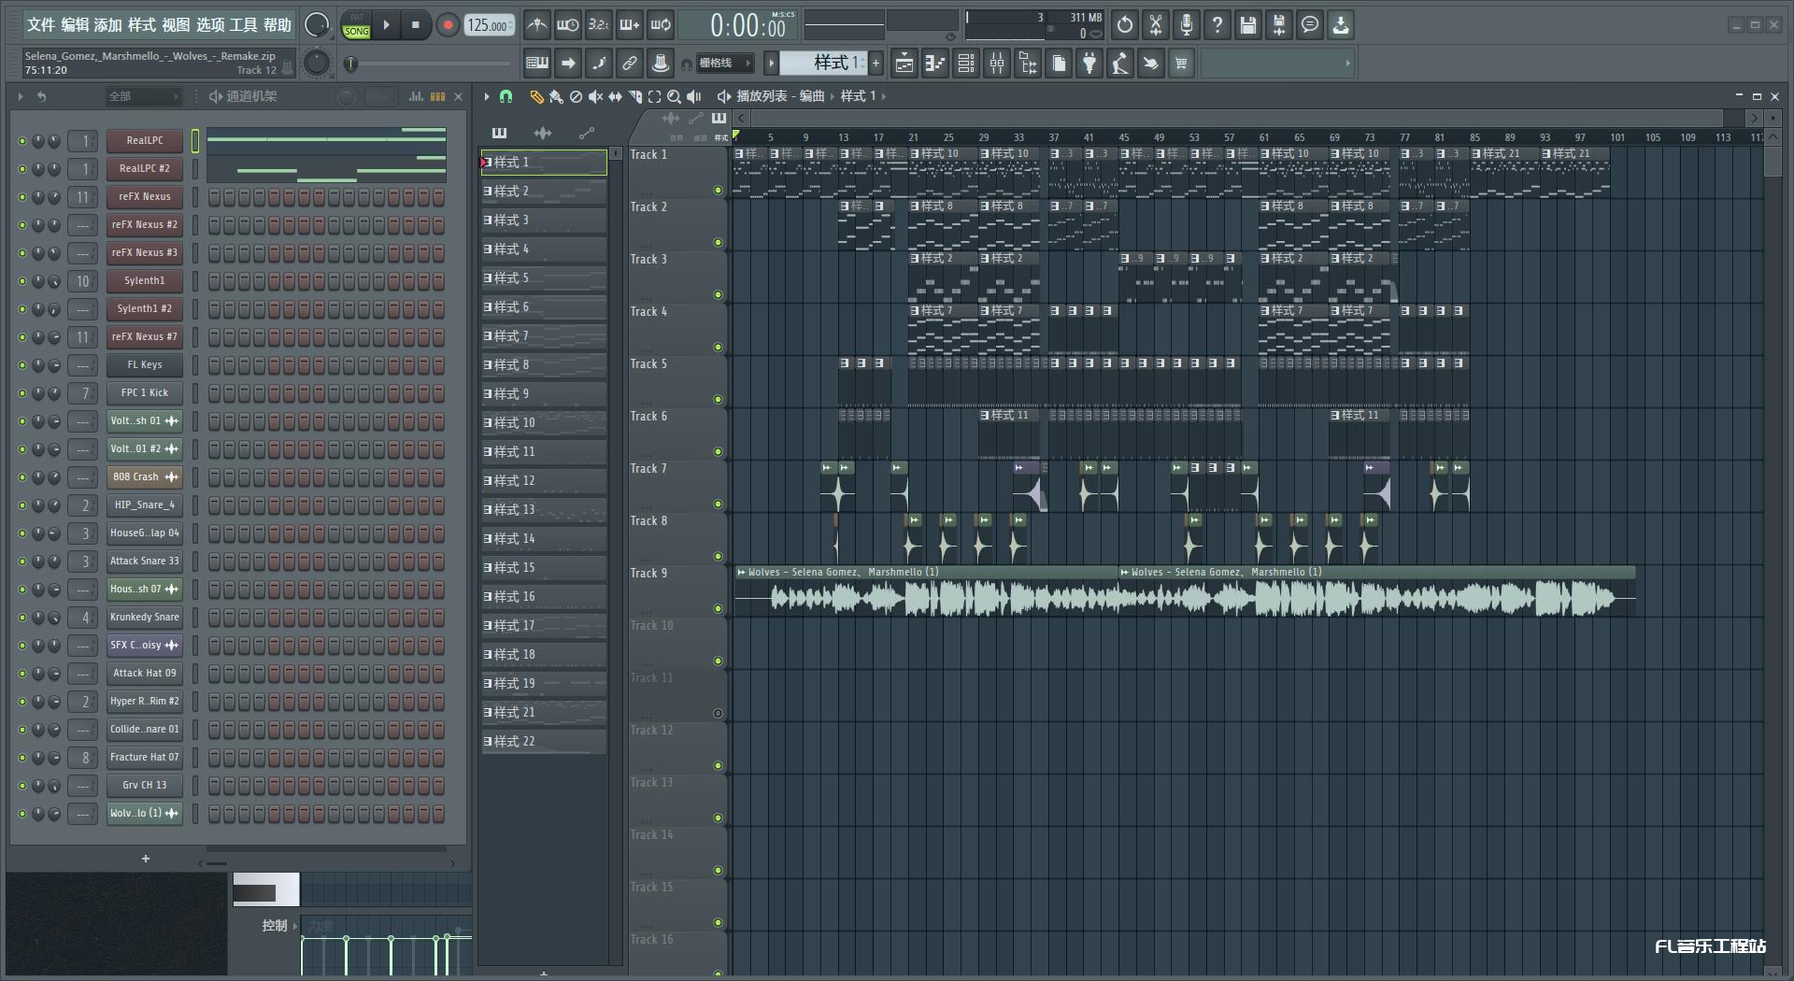This screenshot has width=1794, height=981.
Task: Adjust the channel rack swing knob
Action: click(x=347, y=96)
